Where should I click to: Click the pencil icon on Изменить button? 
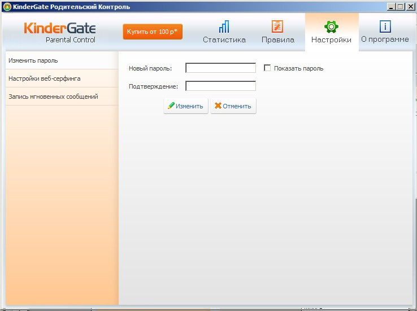pyautogui.click(x=171, y=106)
